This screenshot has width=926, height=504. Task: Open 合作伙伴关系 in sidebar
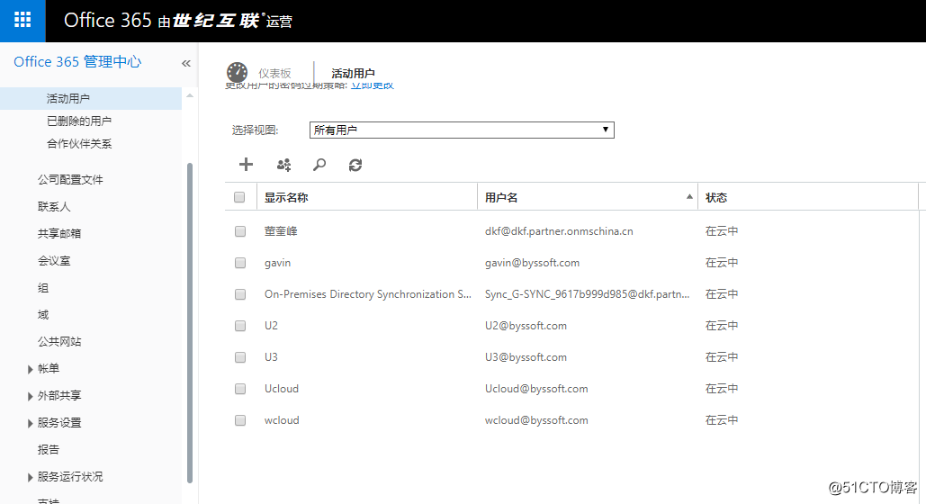[x=79, y=144]
